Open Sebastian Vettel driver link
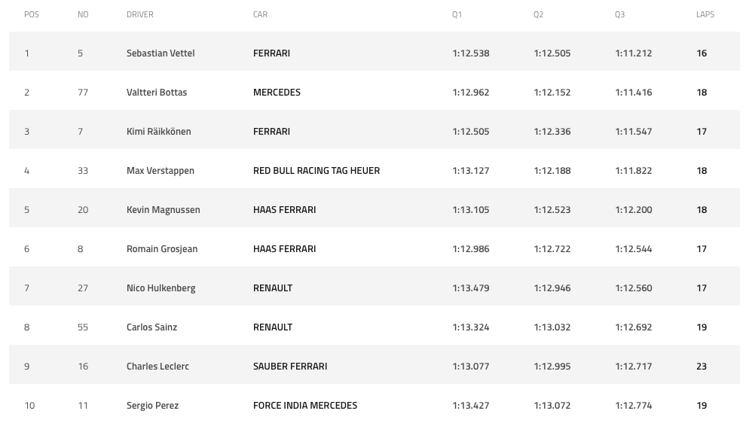This screenshot has width=749, height=423. [160, 53]
